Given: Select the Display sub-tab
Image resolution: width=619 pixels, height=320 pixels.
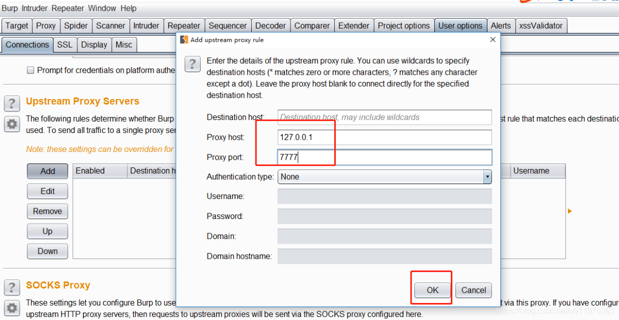Looking at the screenshot, I should (x=94, y=45).
